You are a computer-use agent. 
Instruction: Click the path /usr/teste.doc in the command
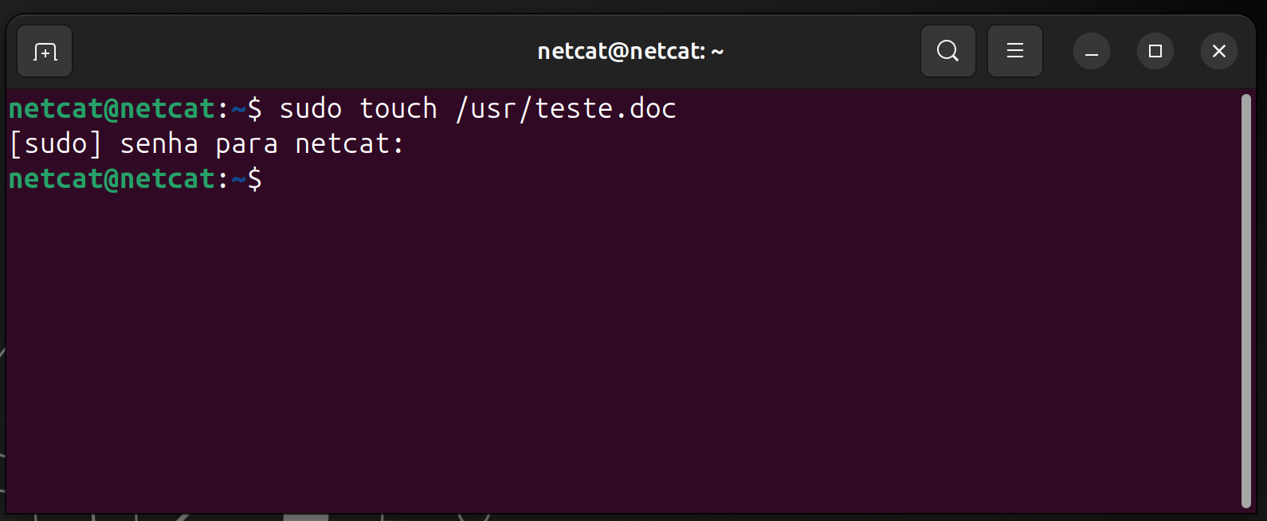pyautogui.click(x=566, y=108)
